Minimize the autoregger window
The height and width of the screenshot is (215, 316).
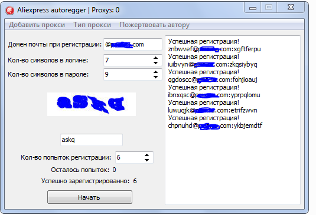(x=253, y=8)
